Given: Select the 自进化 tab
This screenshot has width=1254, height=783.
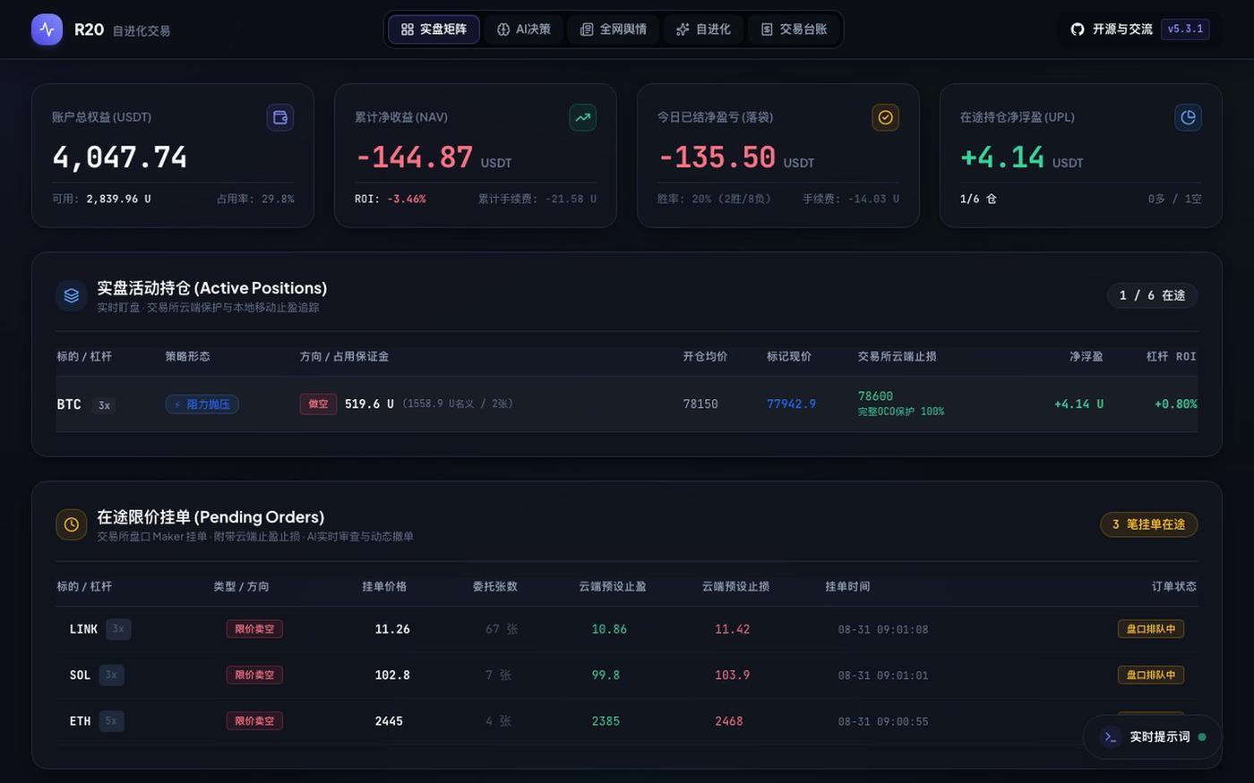Looking at the screenshot, I should point(703,30).
